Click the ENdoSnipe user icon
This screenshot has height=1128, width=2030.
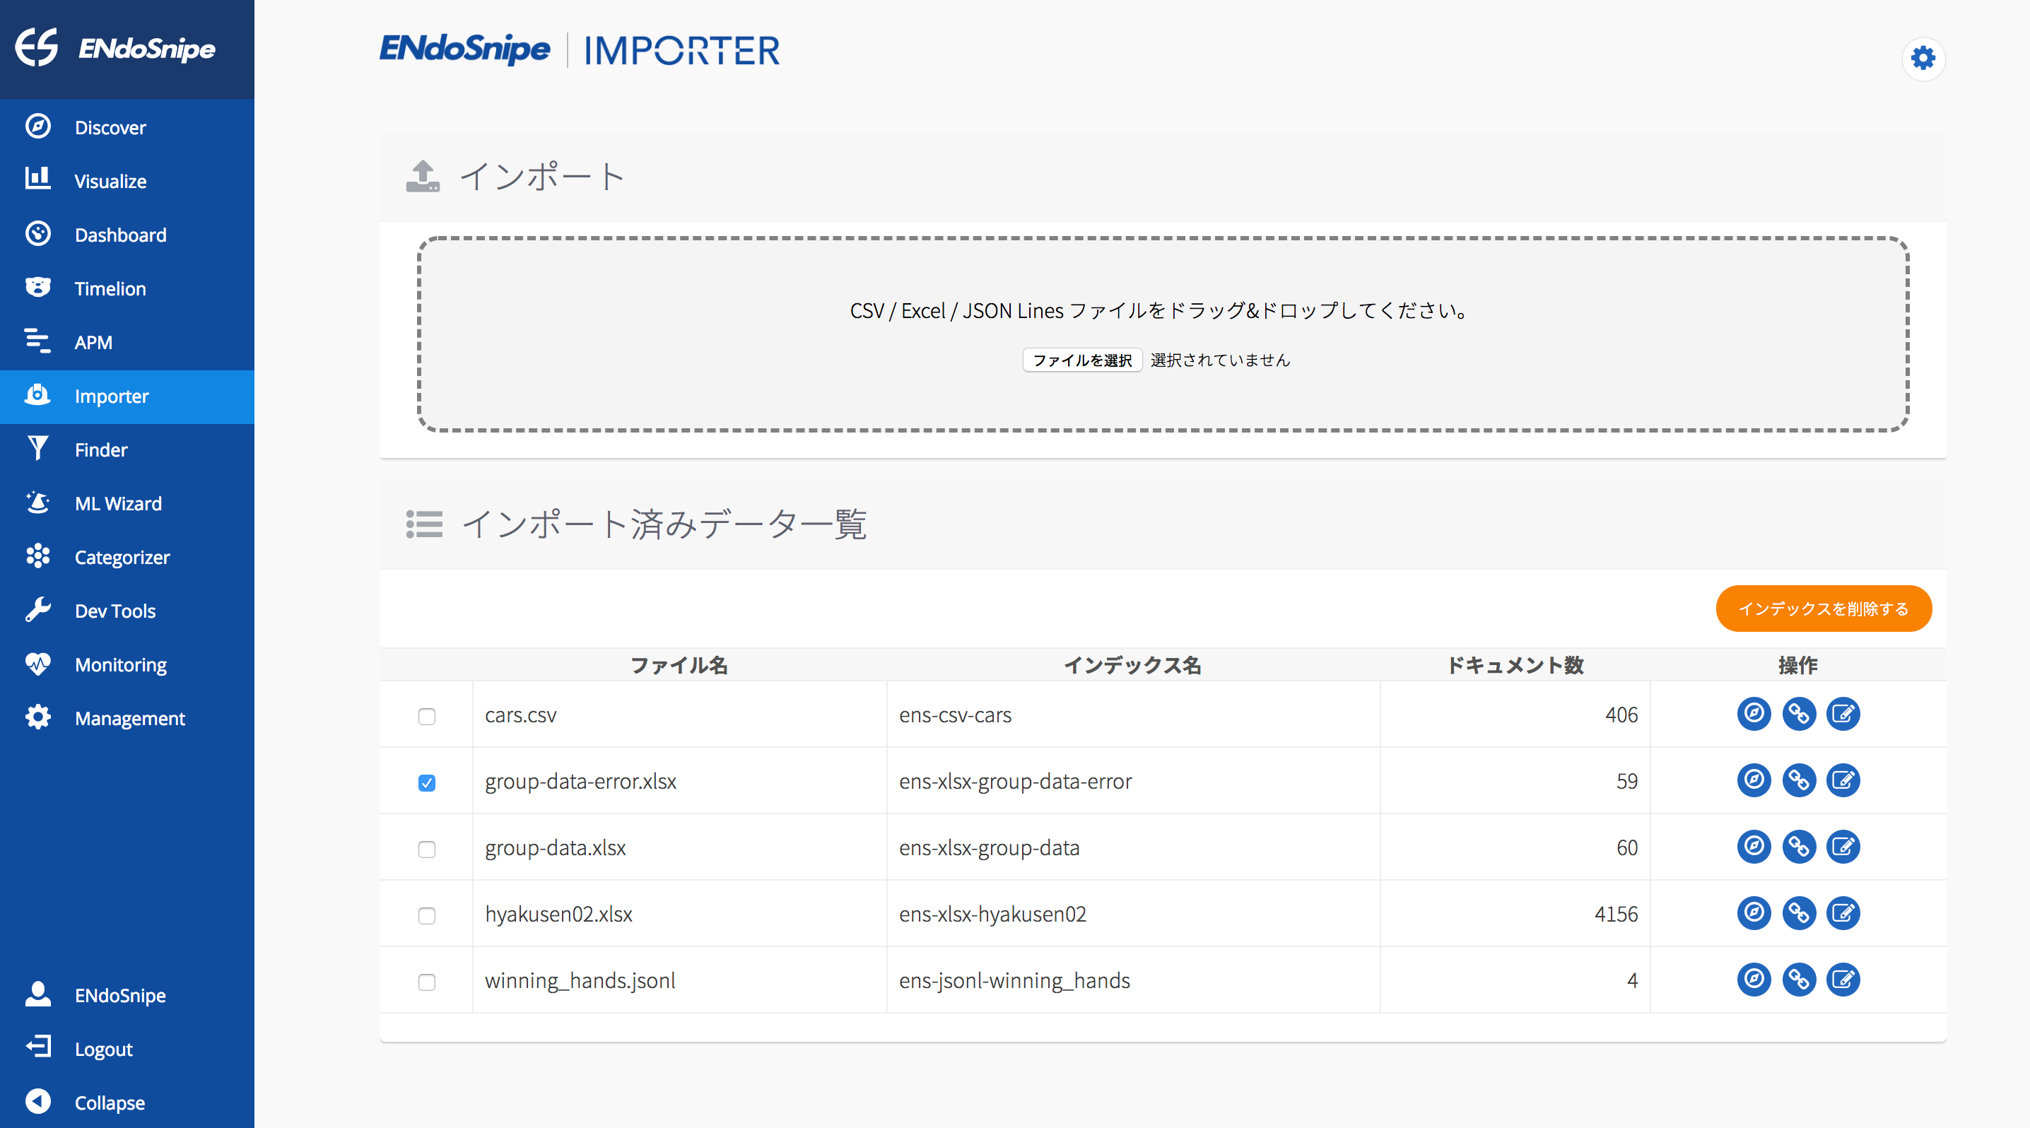[37, 994]
